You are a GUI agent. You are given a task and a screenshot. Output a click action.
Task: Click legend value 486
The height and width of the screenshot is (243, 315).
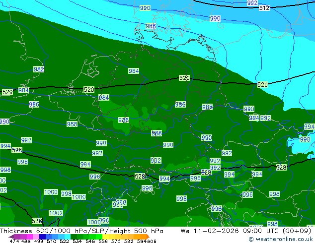click(25, 241)
